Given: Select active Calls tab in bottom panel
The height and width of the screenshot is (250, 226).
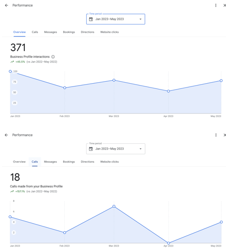Looking at the screenshot, I should tap(35, 162).
